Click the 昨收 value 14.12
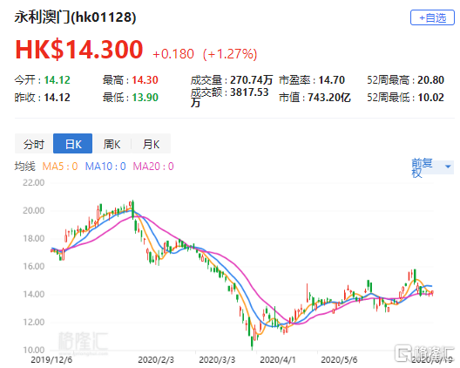Screen dimensions: 460x368 pyautogui.click(x=57, y=98)
